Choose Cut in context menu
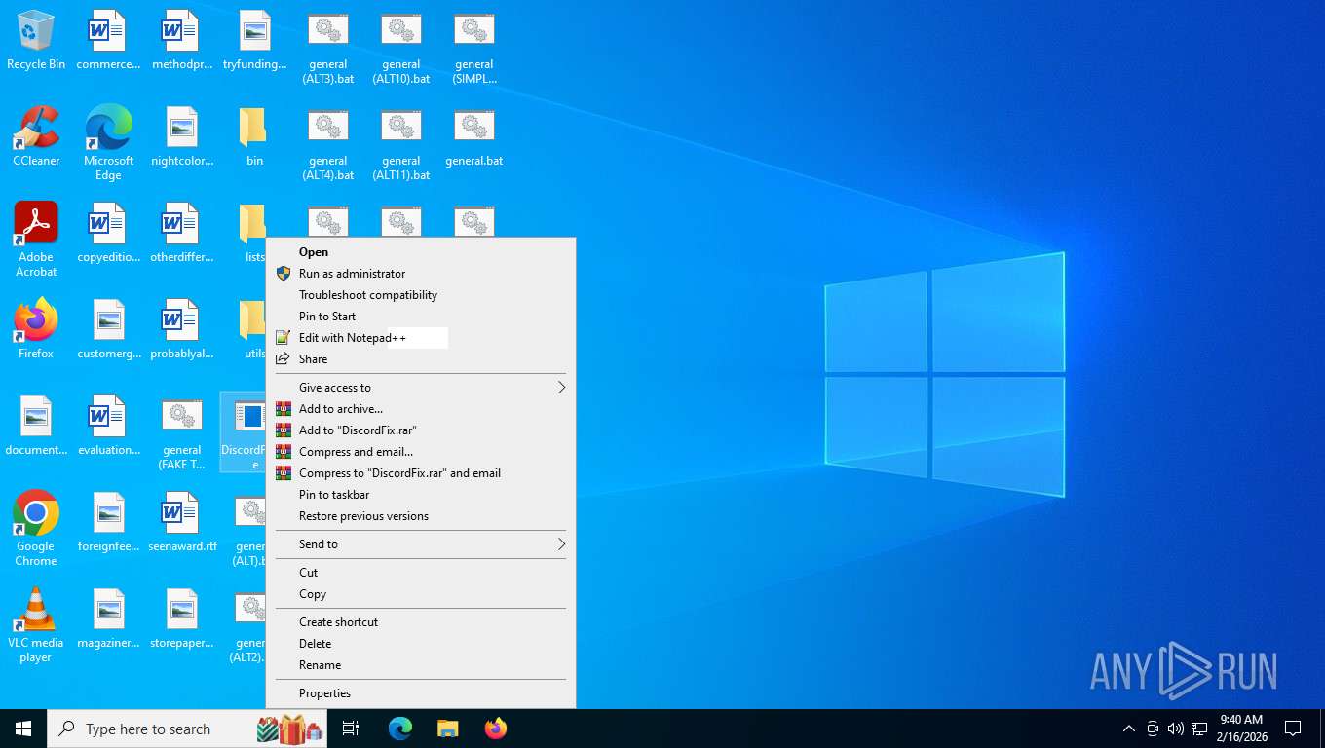 click(x=421, y=573)
